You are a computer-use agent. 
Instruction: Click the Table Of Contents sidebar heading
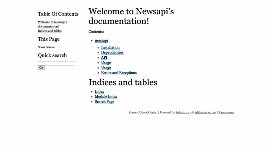pos(58,14)
